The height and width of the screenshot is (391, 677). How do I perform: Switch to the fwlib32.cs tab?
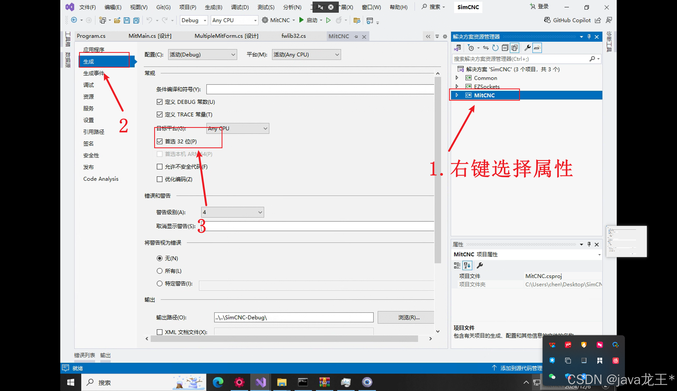[293, 36]
